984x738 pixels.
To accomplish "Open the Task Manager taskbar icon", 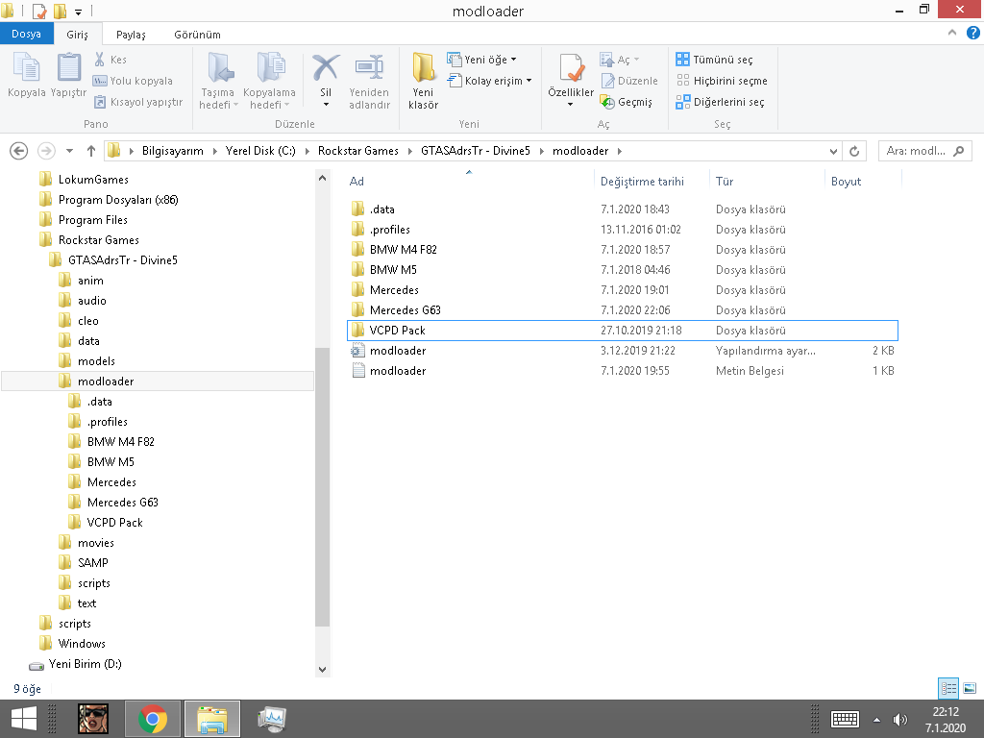I will (271, 719).
